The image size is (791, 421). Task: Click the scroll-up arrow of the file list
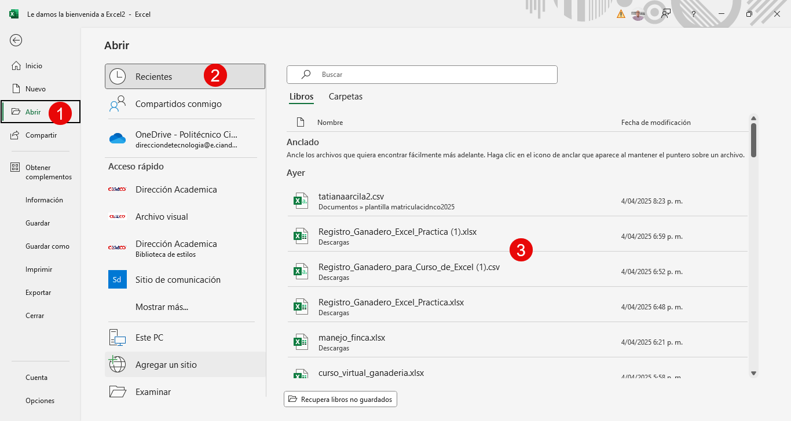pos(753,118)
